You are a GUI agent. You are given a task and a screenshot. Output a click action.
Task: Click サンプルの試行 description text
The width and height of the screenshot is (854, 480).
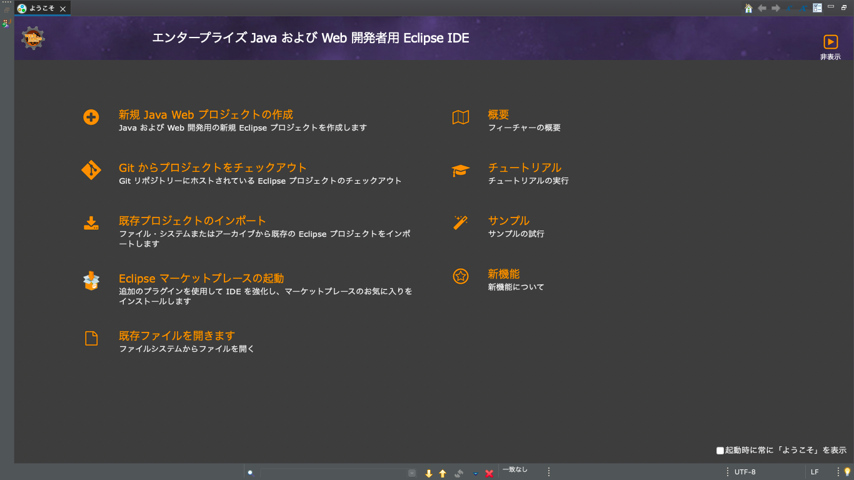[x=516, y=234]
